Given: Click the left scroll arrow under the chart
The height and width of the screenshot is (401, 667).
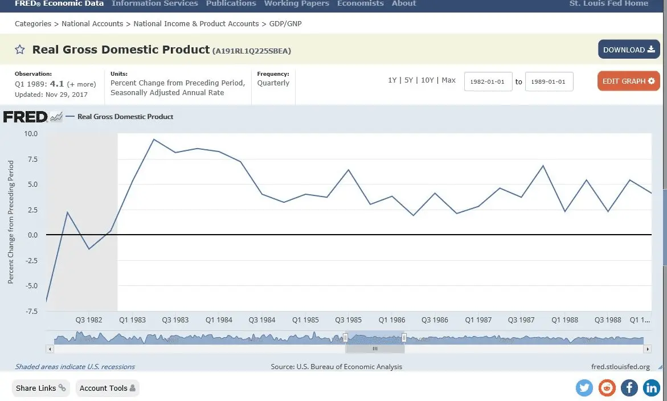Looking at the screenshot, I should pyautogui.click(x=50, y=349).
